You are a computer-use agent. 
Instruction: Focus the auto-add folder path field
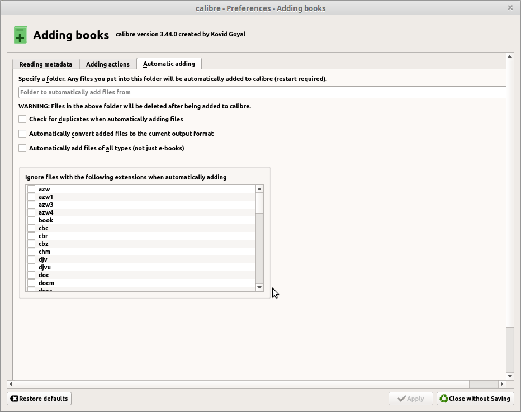pyautogui.click(x=262, y=92)
